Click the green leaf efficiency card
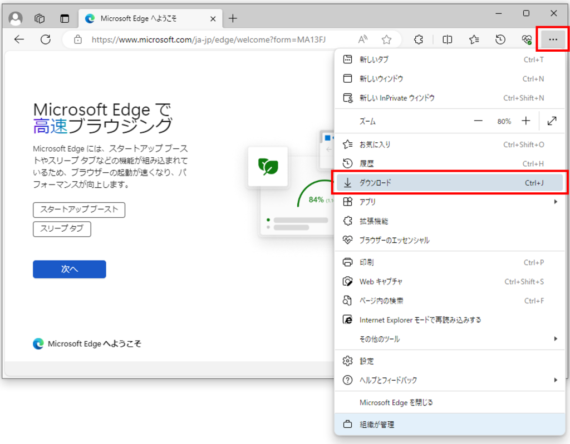This screenshot has width=570, height=444. [x=268, y=167]
